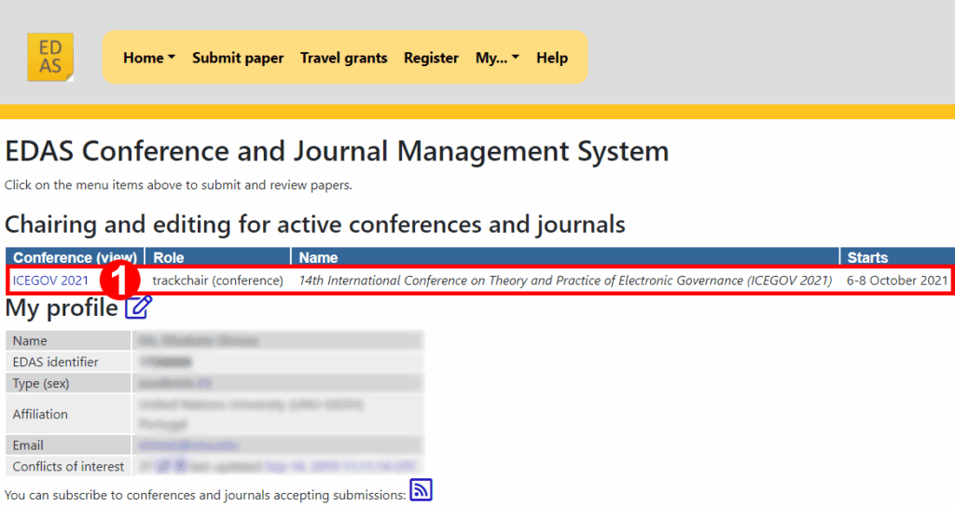Click the Role column header

click(169, 257)
